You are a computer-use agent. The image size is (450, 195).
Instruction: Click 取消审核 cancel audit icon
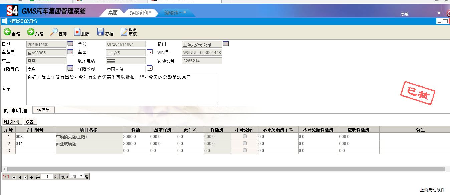click(x=124, y=32)
